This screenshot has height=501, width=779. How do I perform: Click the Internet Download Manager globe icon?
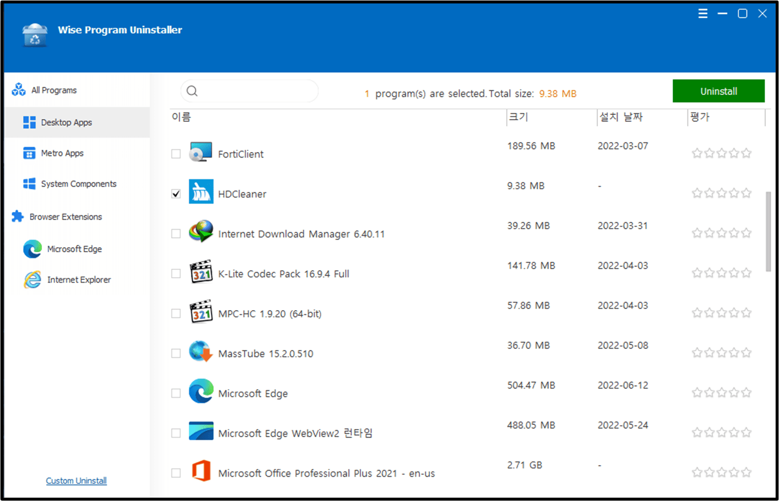tap(201, 231)
